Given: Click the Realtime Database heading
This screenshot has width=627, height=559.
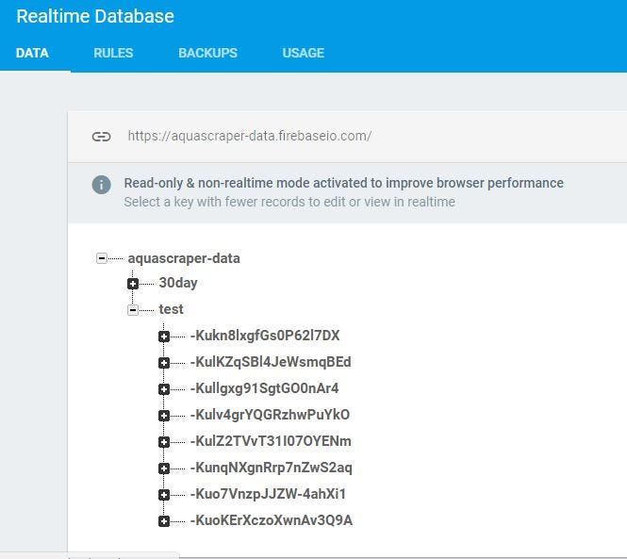Looking at the screenshot, I should pyautogui.click(x=95, y=16).
